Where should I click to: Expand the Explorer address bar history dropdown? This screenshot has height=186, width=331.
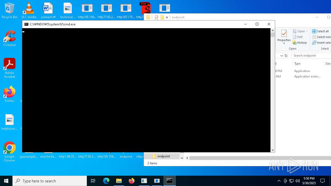281,56
